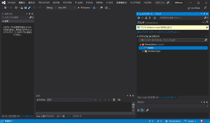Open マージ dropdown
Image resolution: width=210 pixels, height=123 pixels.
pyautogui.click(x=155, y=32)
